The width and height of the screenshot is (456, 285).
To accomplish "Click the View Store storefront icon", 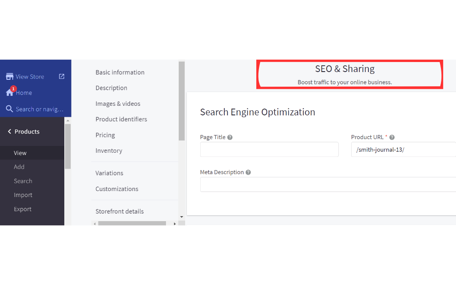I will coord(10,77).
